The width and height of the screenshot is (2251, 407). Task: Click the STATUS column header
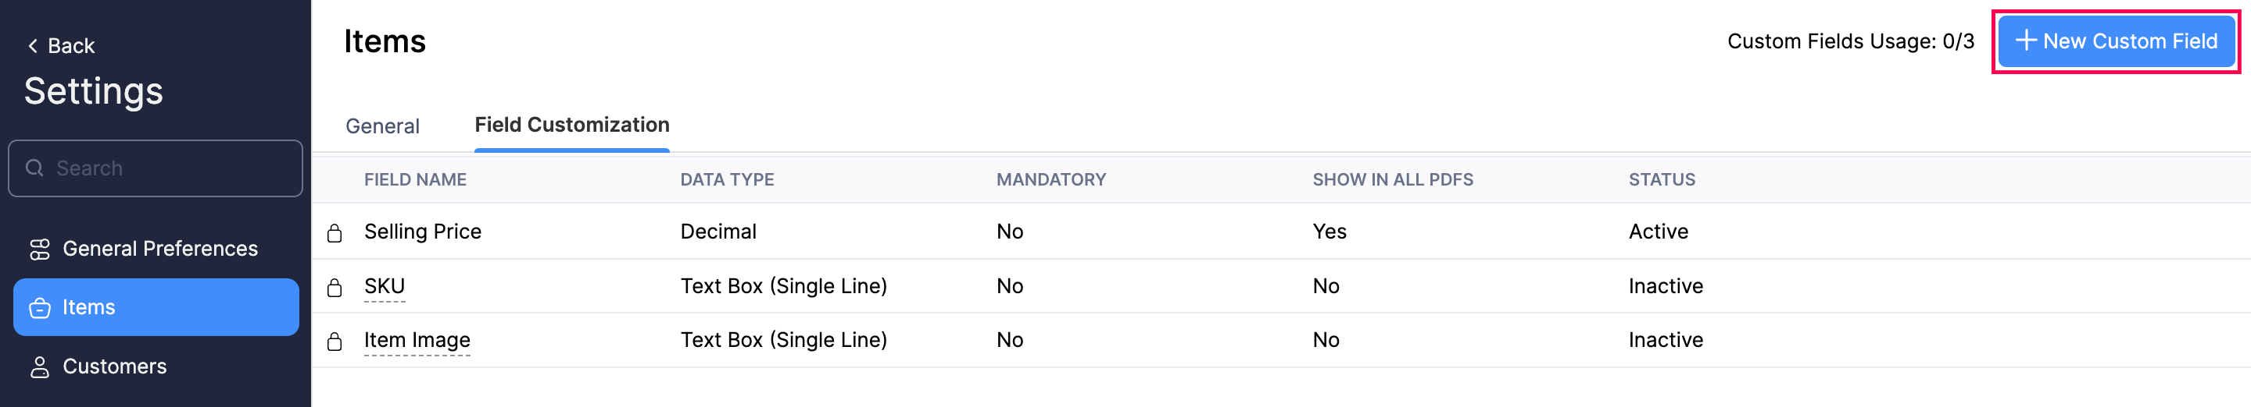click(1661, 179)
